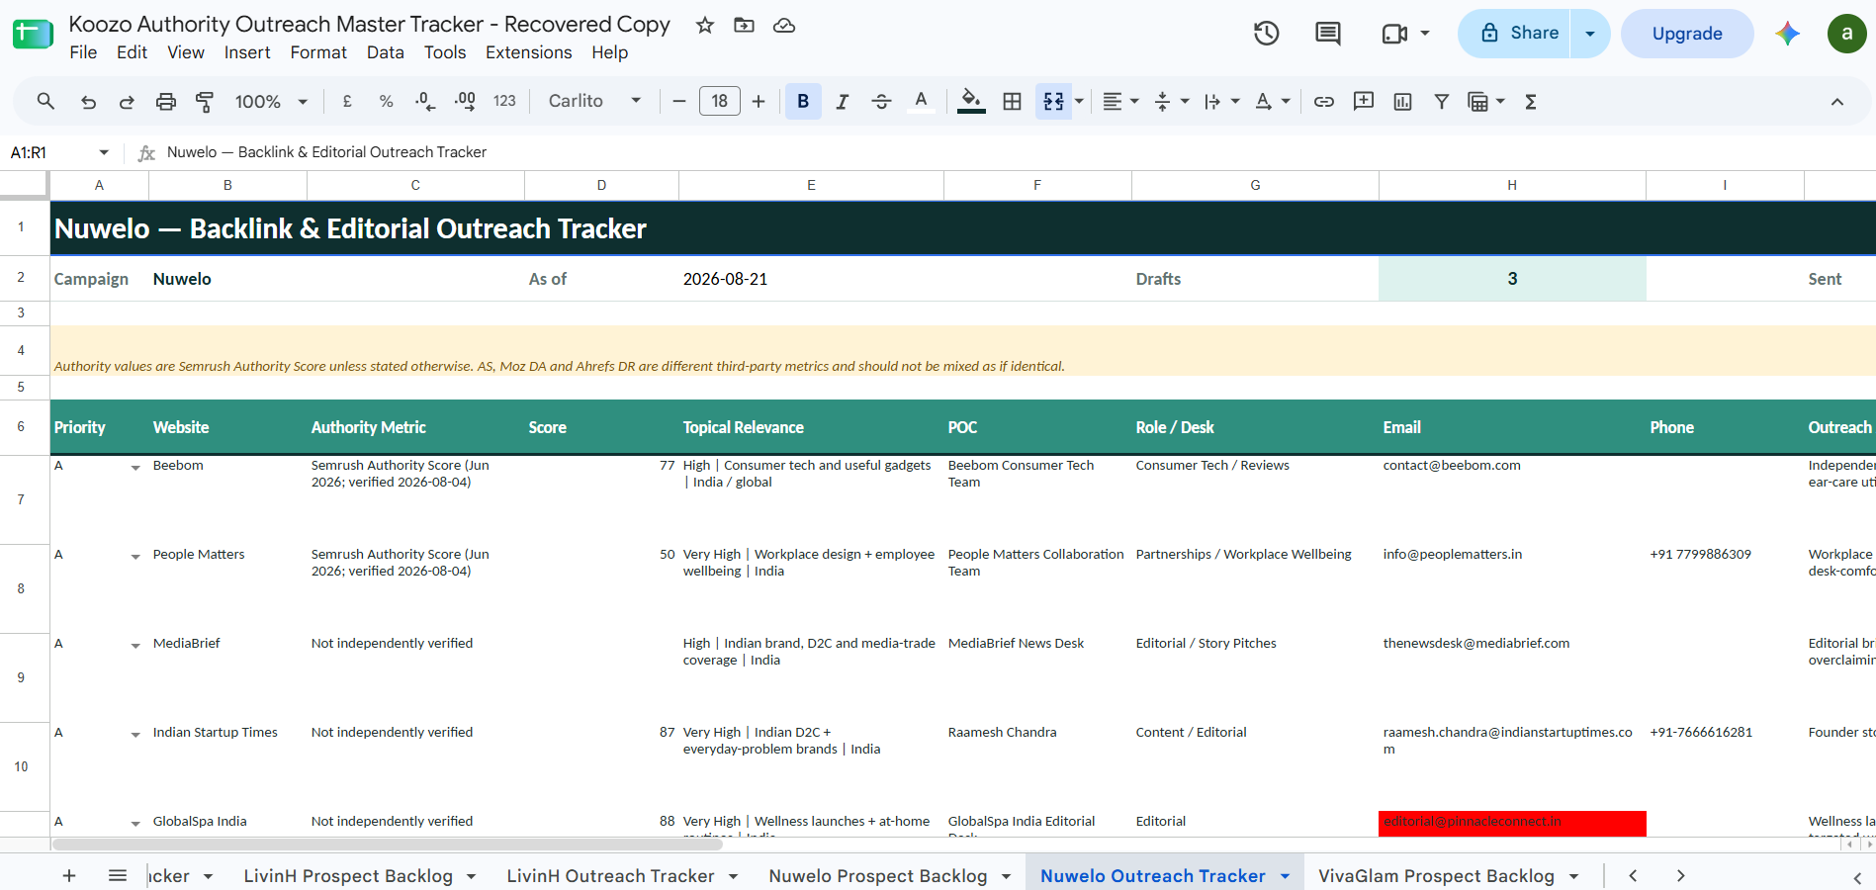Open the fill color picker

tap(971, 101)
